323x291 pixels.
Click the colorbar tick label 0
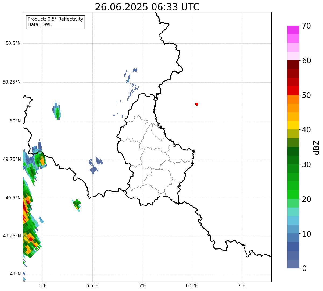tap(304, 268)
